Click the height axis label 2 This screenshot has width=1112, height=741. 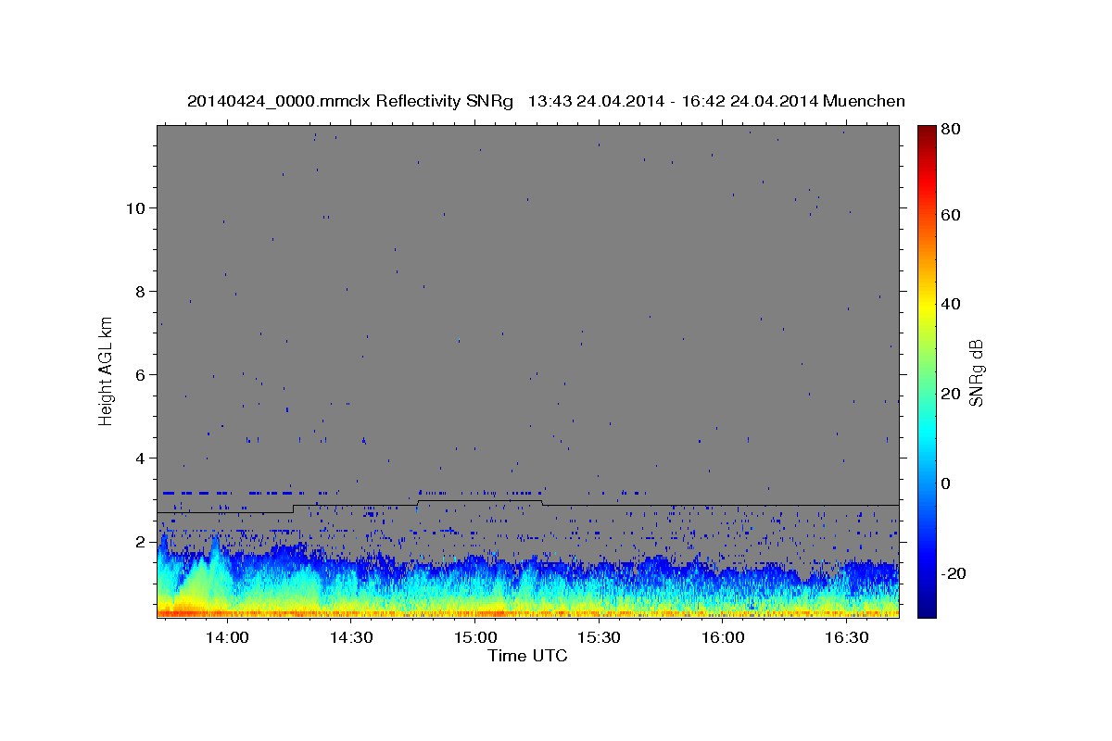(x=142, y=541)
